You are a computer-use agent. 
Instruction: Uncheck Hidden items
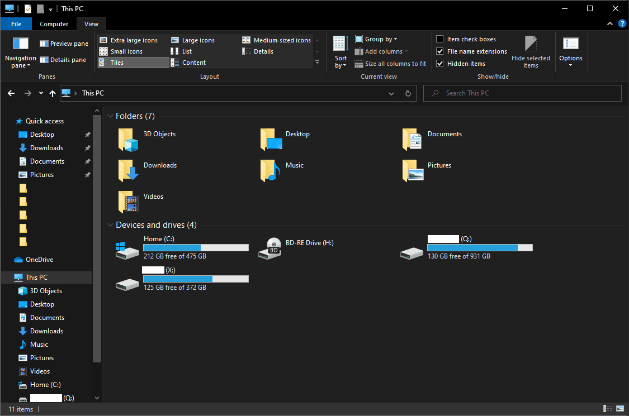tap(439, 63)
